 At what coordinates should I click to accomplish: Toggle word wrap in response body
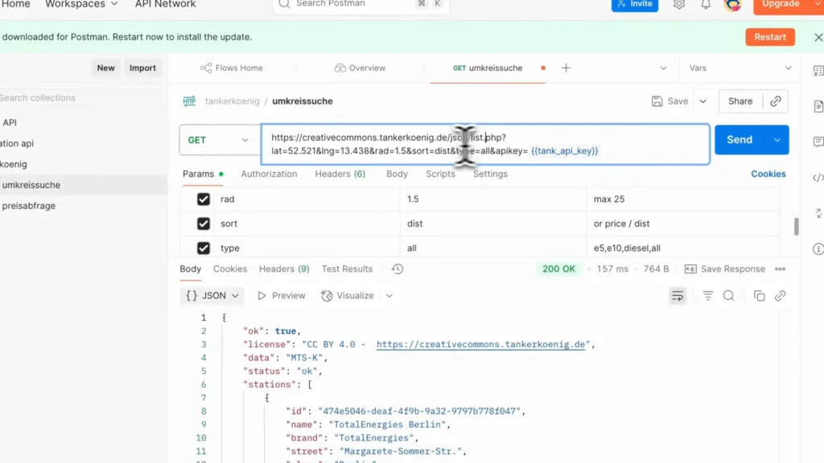pos(678,296)
